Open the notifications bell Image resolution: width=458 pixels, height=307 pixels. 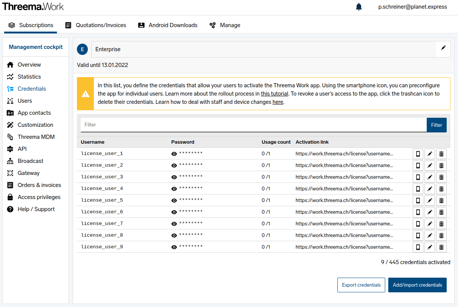359,7
